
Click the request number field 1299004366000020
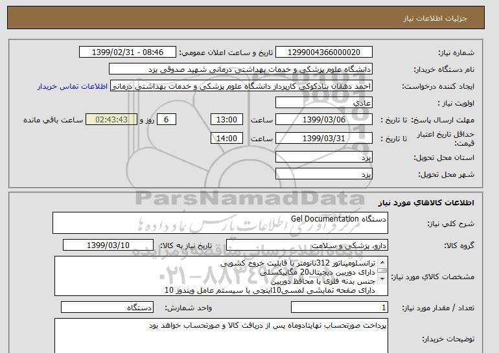pos(323,52)
